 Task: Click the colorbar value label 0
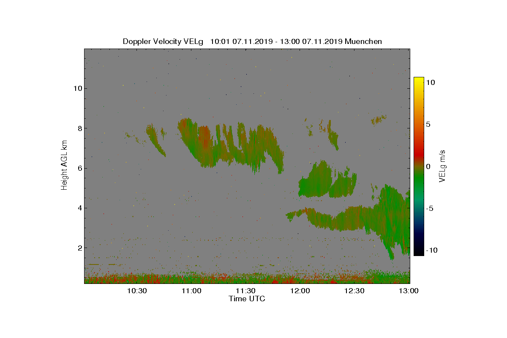tap(428, 166)
